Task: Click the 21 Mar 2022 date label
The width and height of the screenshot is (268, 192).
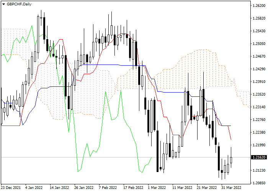Action: click(x=207, y=187)
